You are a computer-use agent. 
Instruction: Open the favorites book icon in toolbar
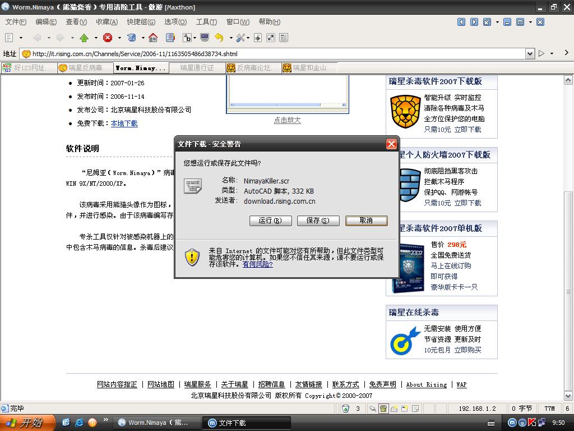pyautogui.click(x=170, y=38)
